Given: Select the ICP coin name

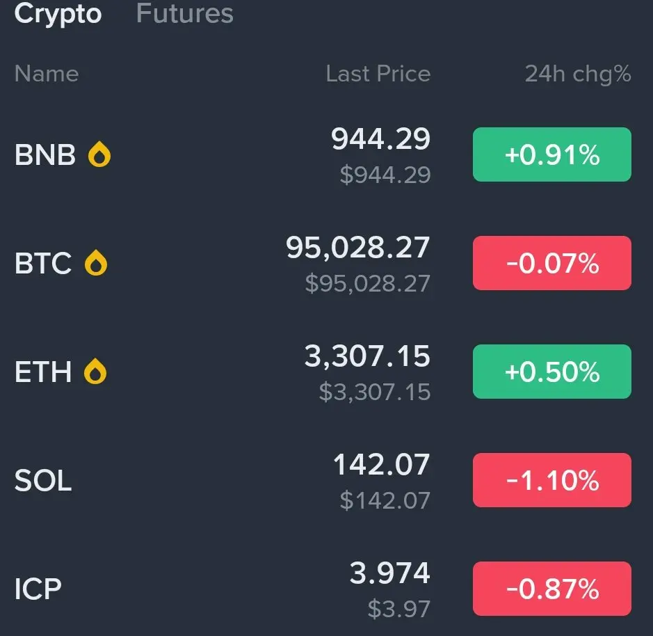Looking at the screenshot, I should pos(38,589).
